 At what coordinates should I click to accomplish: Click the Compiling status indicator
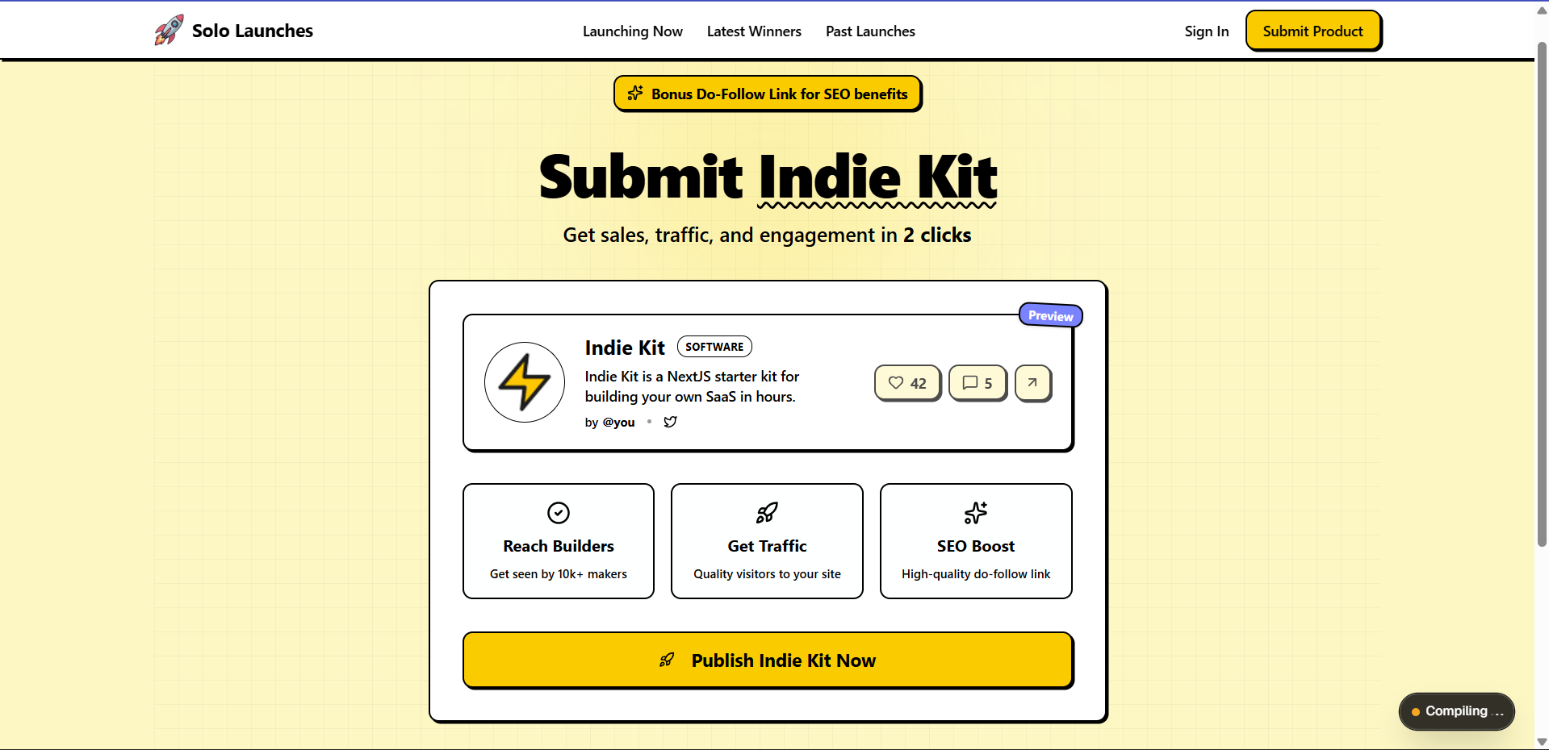(1455, 711)
